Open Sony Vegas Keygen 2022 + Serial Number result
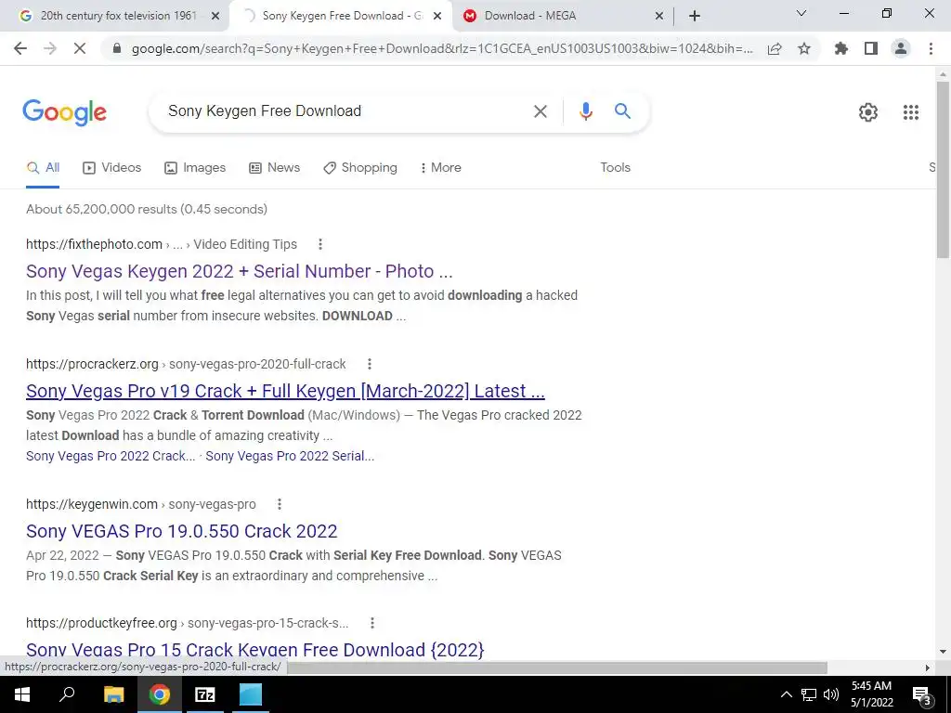951x713 pixels. click(239, 271)
